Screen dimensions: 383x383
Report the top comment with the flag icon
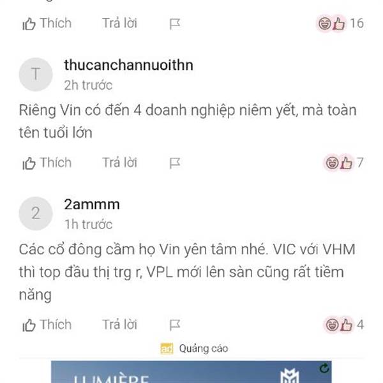coord(175,24)
